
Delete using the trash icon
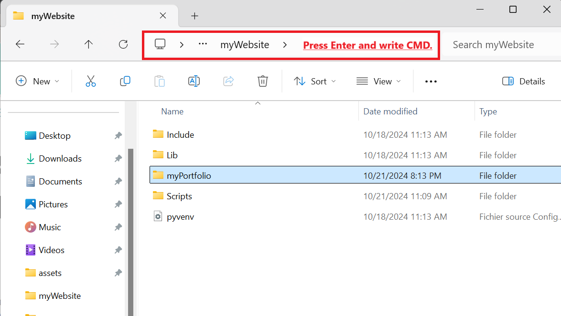point(263,82)
